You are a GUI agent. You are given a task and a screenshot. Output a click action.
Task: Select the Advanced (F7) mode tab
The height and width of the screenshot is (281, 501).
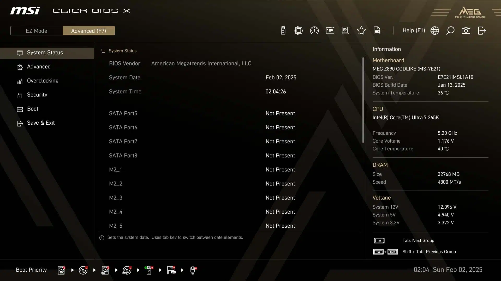click(x=89, y=31)
